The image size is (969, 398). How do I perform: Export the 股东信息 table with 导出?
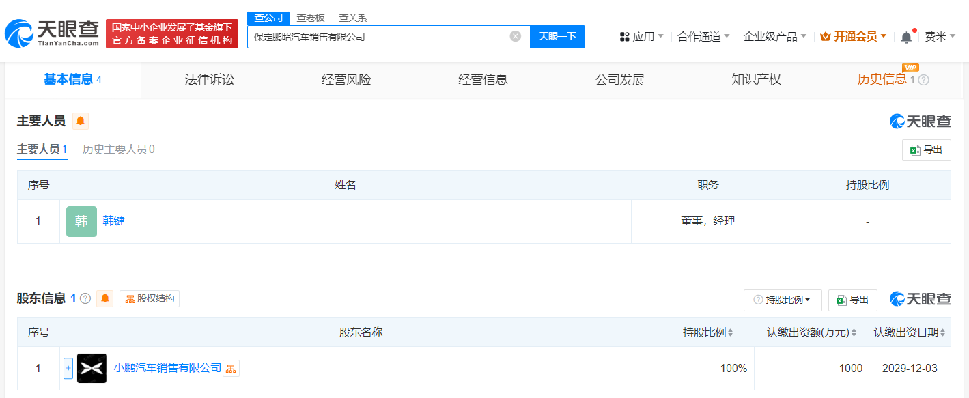[x=853, y=300]
